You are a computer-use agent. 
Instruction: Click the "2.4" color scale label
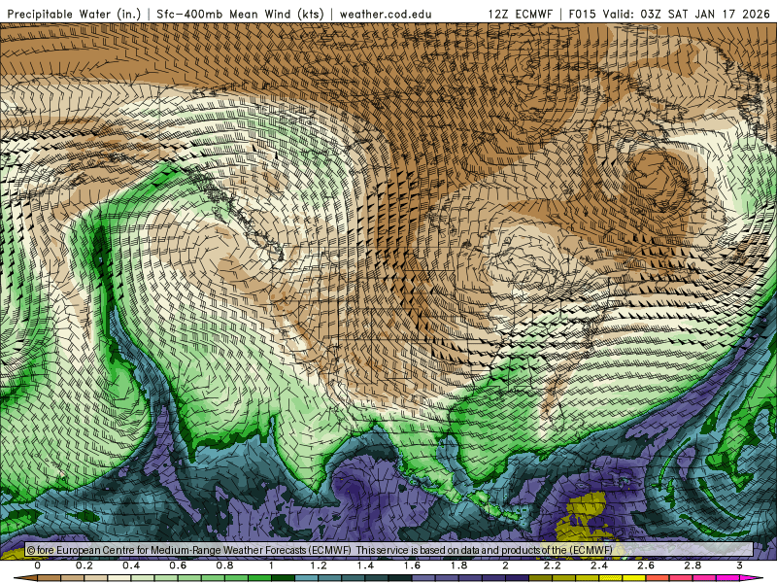point(599,566)
